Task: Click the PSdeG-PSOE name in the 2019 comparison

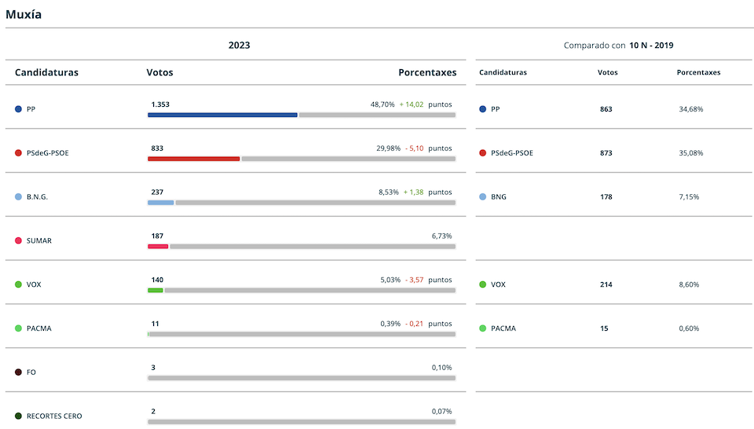Action: click(511, 153)
